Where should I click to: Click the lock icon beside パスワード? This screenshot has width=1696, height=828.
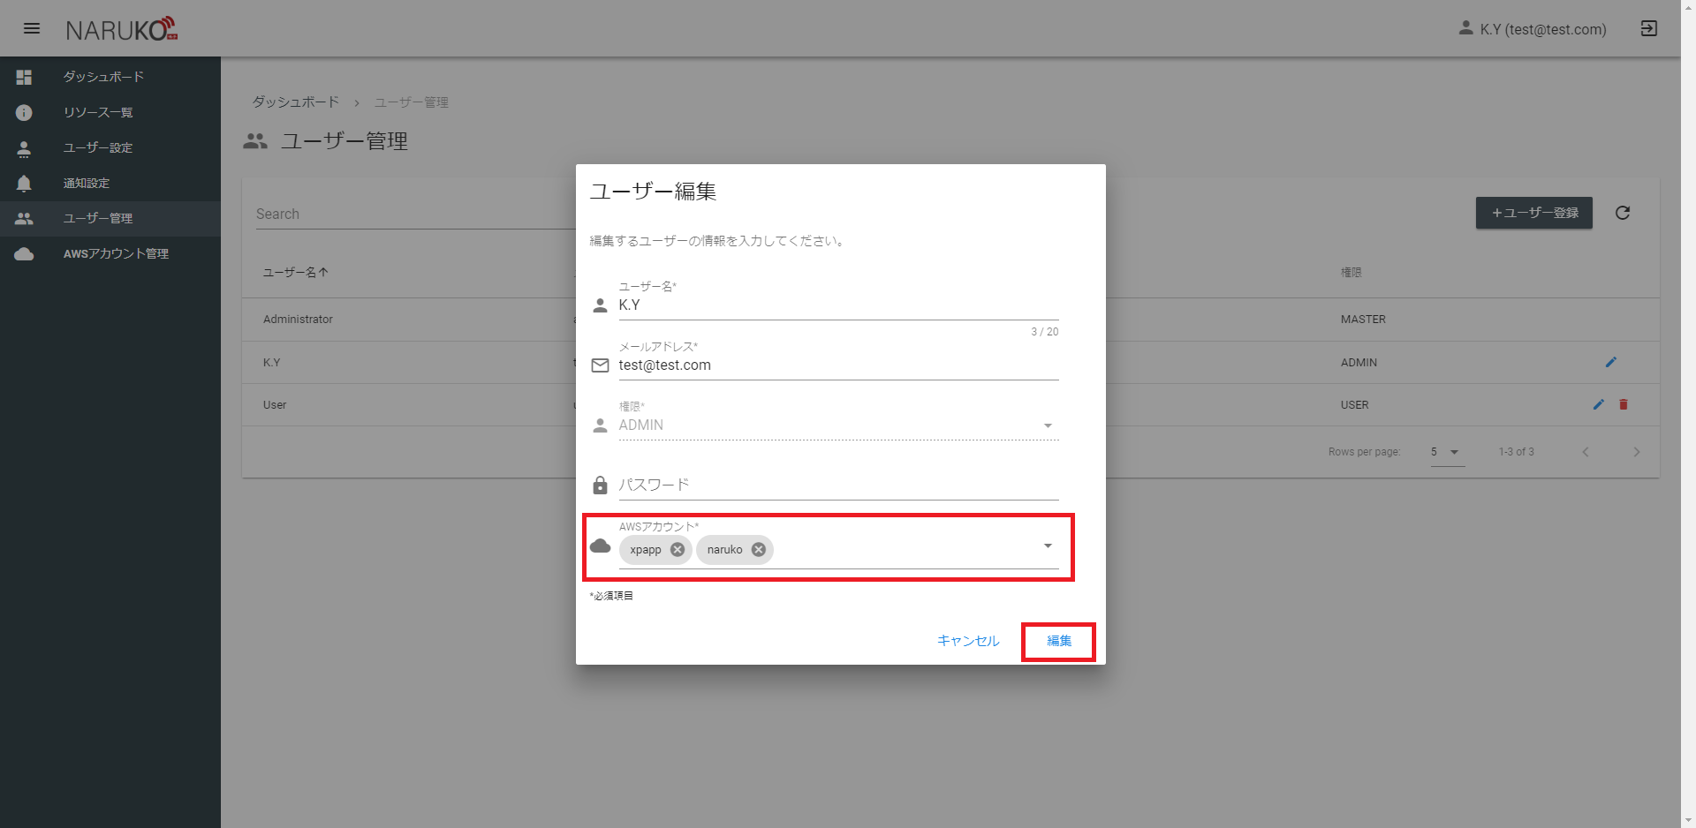[x=600, y=485]
